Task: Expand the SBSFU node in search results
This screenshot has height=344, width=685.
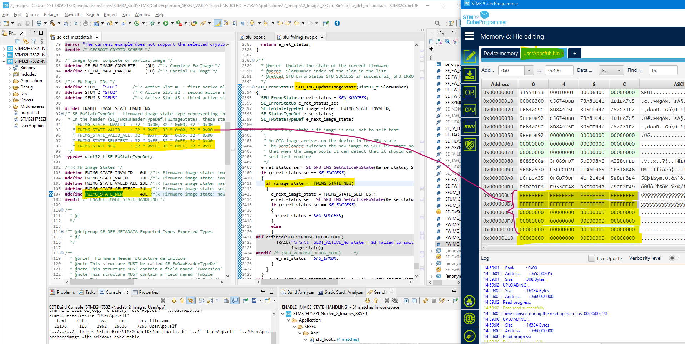Action: tap(294, 326)
